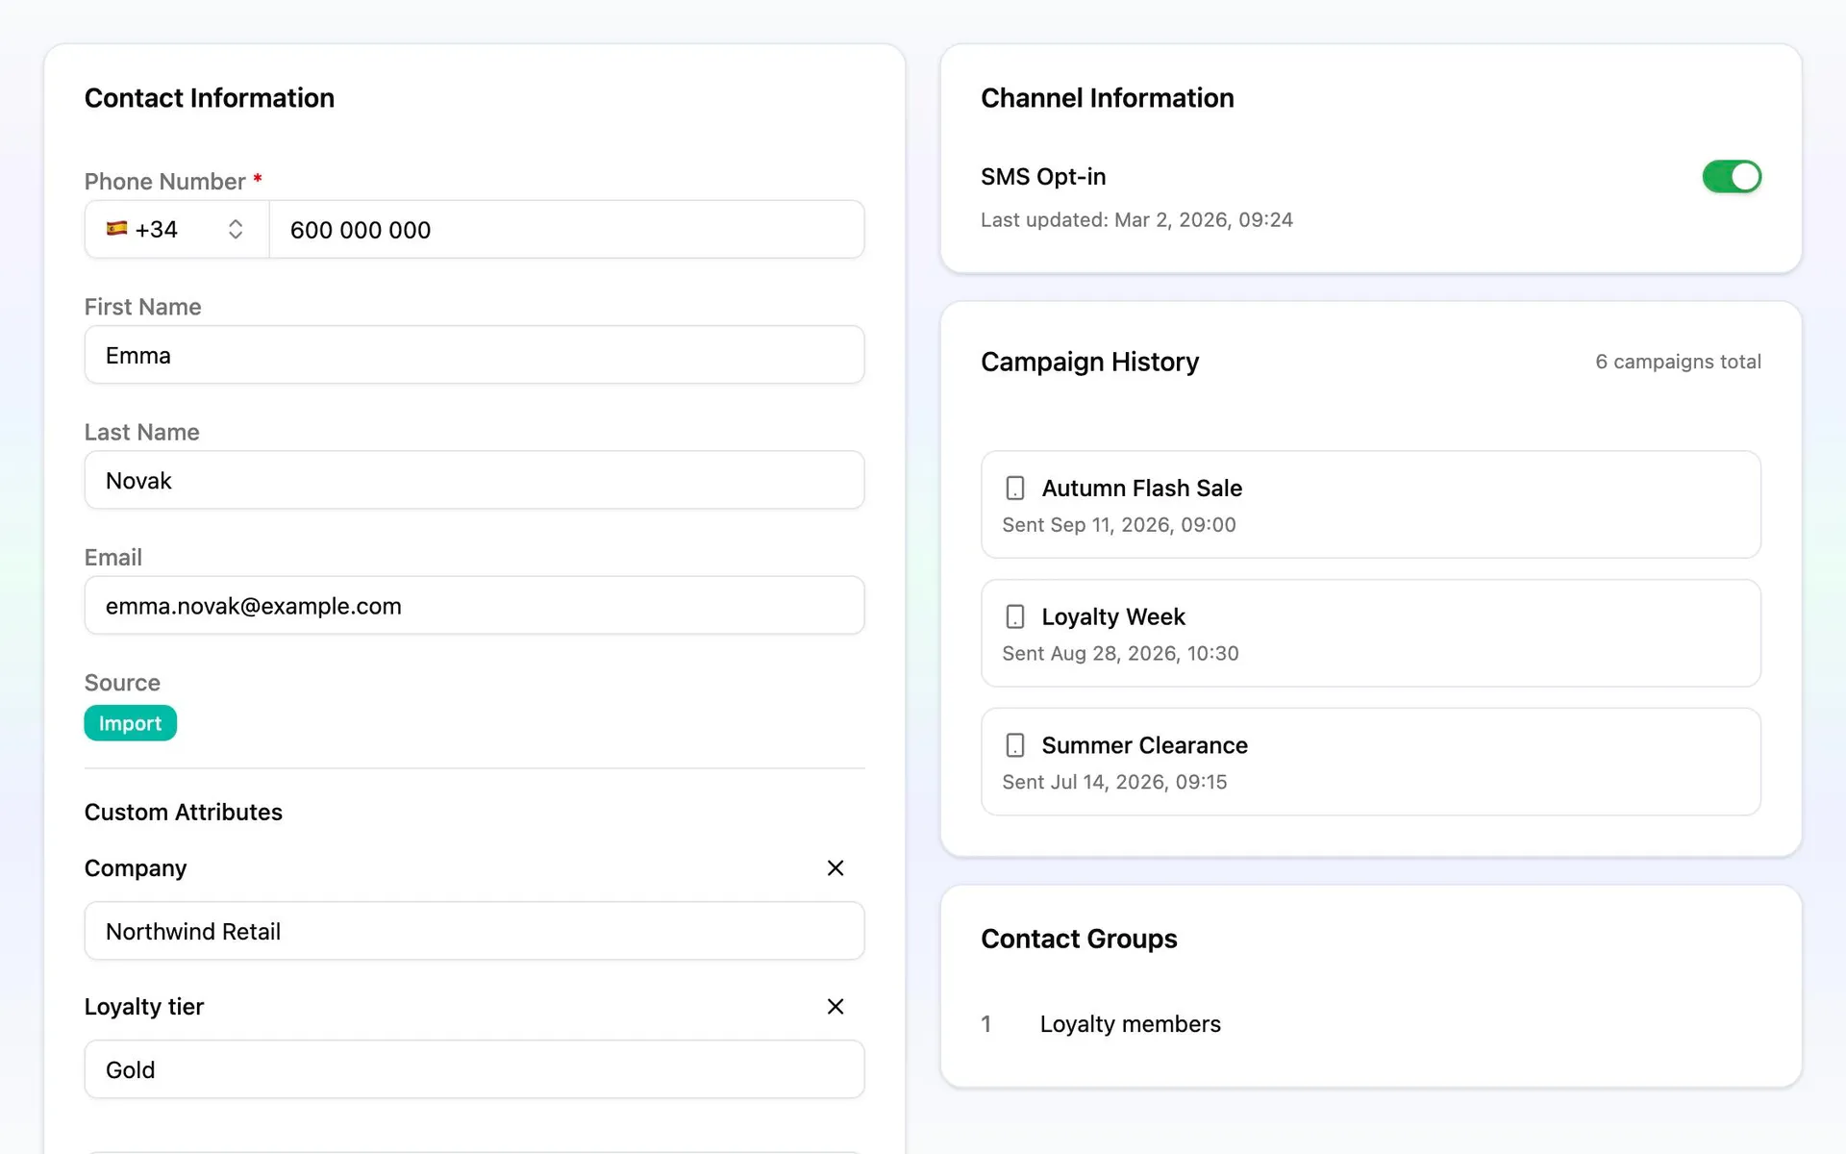Open the Summer Clearance campaign card
1846x1154 pixels.
coord(1370,762)
